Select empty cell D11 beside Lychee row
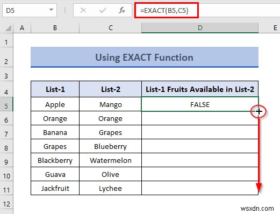The image size is (280, 214). pos(200,188)
